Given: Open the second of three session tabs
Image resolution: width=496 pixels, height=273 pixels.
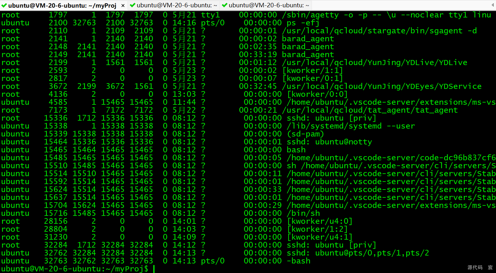Looking at the screenshot, I should (174, 5).
